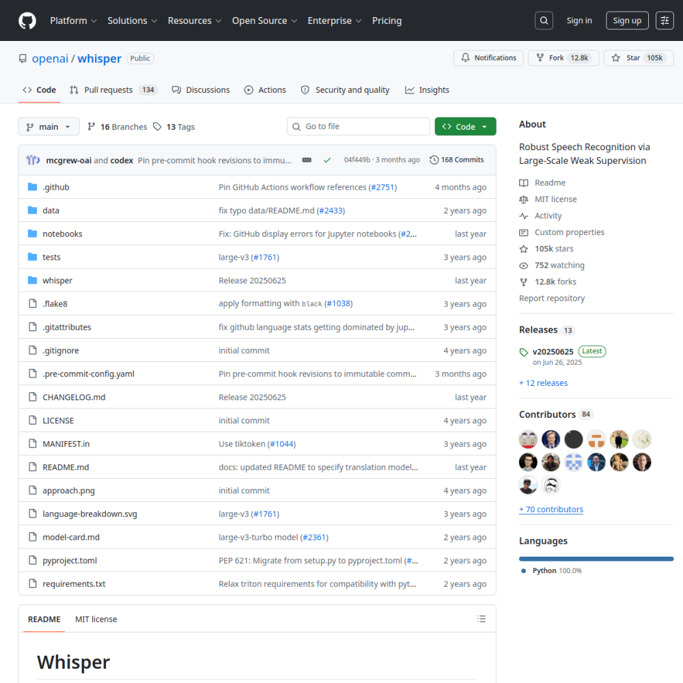Viewport: 683px width, 683px height.
Task: Star the whisper repository
Action: coord(639,57)
